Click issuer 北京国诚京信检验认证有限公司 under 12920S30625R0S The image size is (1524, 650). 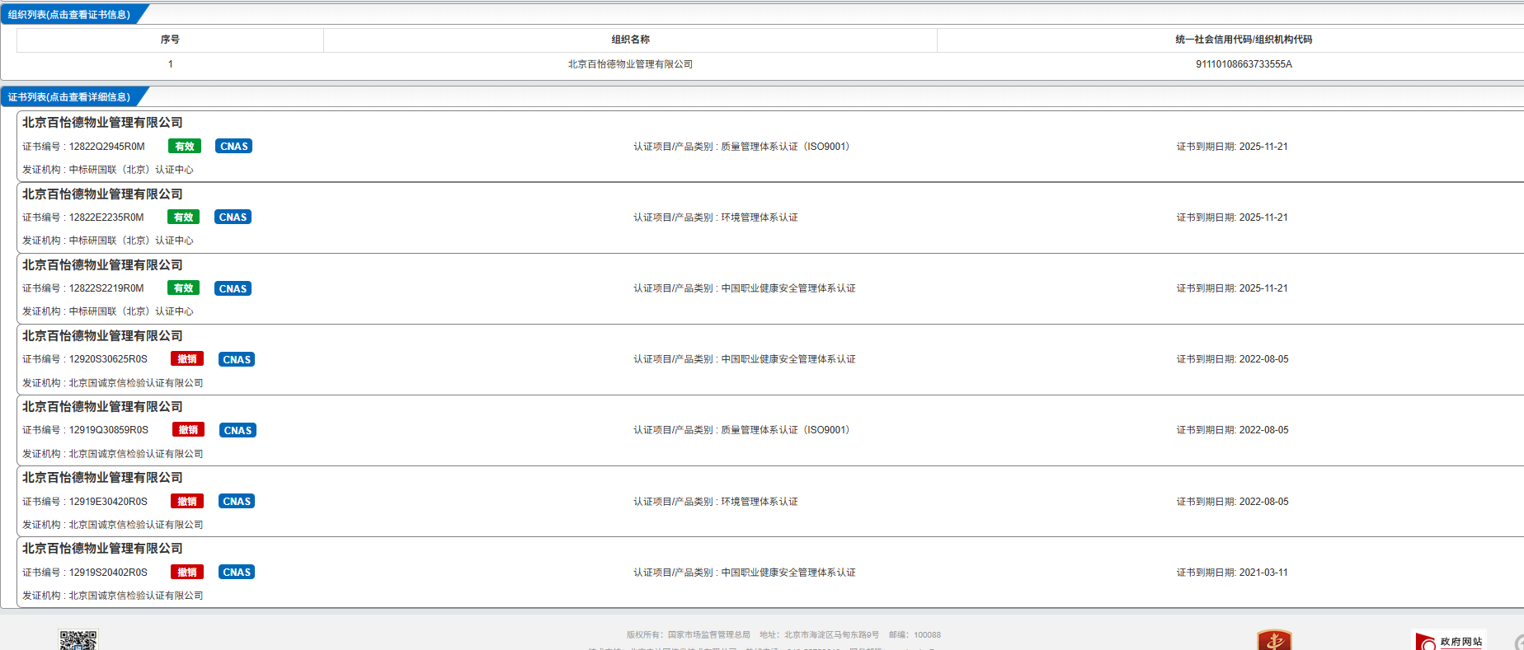coord(136,383)
